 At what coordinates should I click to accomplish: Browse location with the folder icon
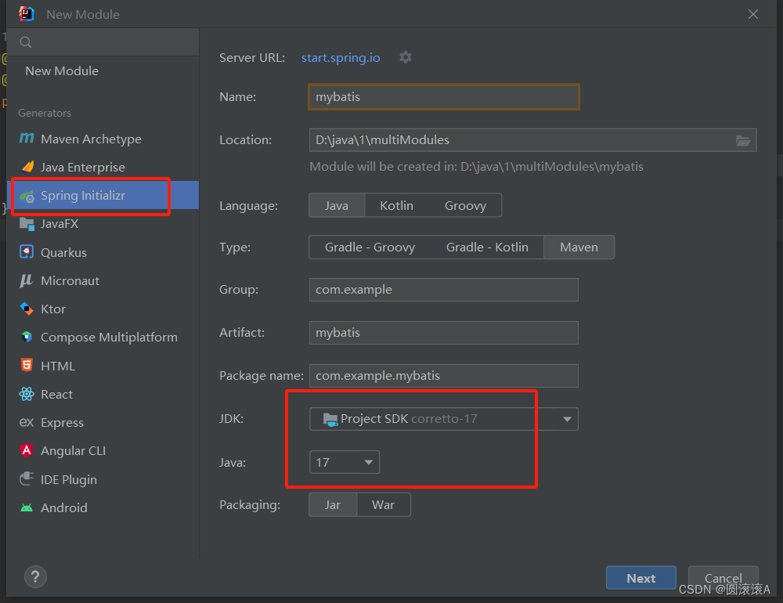pos(743,140)
